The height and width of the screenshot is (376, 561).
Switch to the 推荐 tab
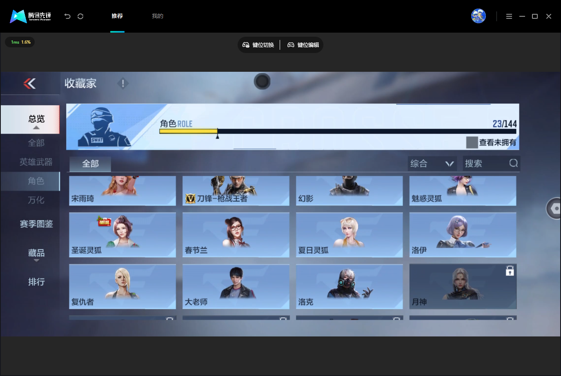(117, 16)
